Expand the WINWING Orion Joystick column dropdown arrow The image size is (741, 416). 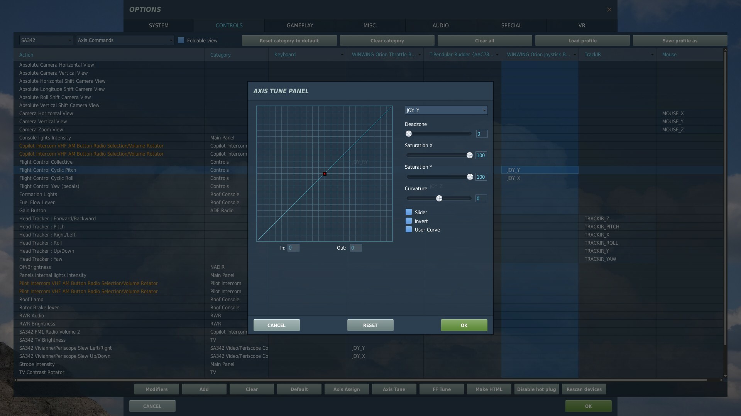(x=574, y=55)
